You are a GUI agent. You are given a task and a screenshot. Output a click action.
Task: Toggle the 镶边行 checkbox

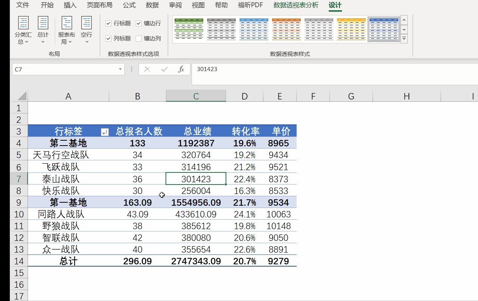click(139, 23)
